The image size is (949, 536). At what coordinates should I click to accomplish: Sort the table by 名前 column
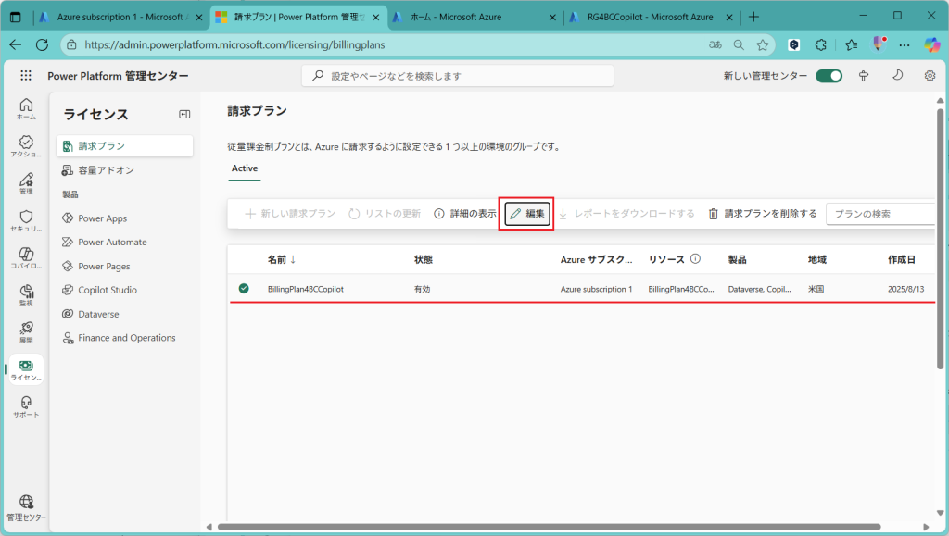(x=282, y=259)
